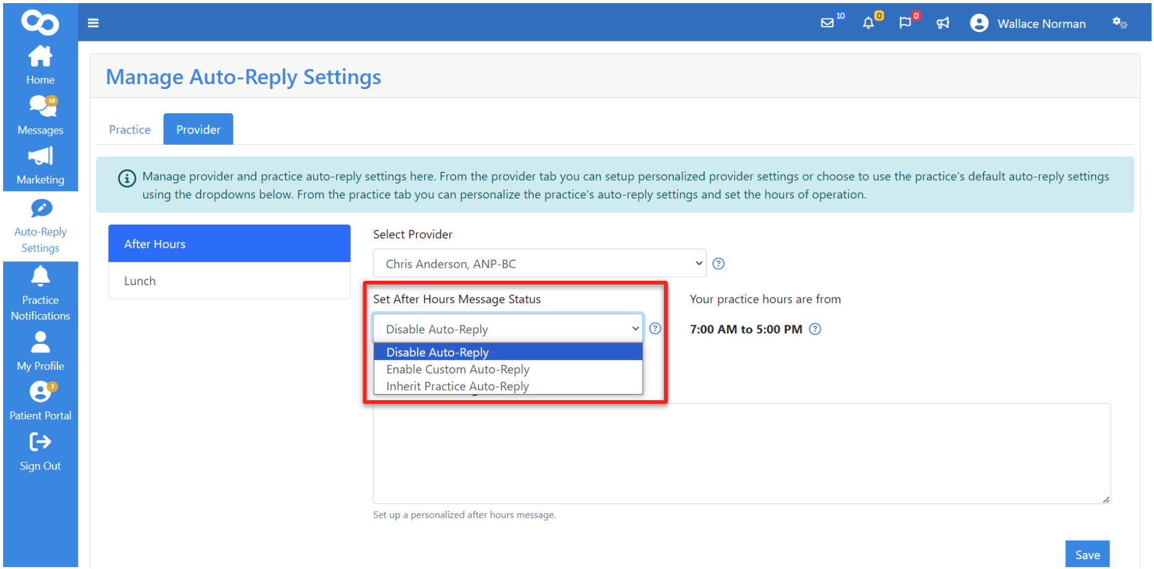Choose Disable Auto-Reply option
The height and width of the screenshot is (569, 1154).
coord(508,352)
